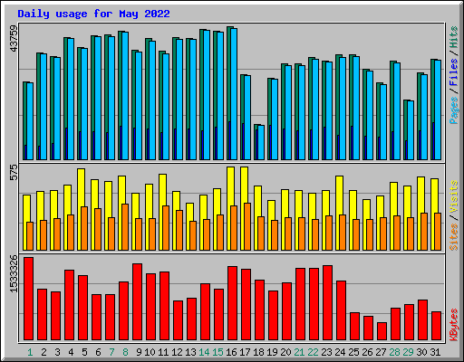Click the light blue Files bar for day 16
This screenshot has height=362, width=464.
(234, 94)
